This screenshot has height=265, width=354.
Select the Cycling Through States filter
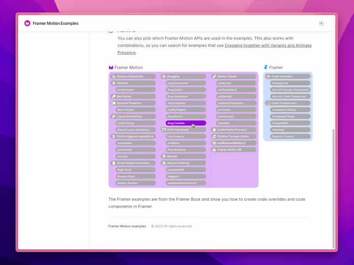coord(234,136)
